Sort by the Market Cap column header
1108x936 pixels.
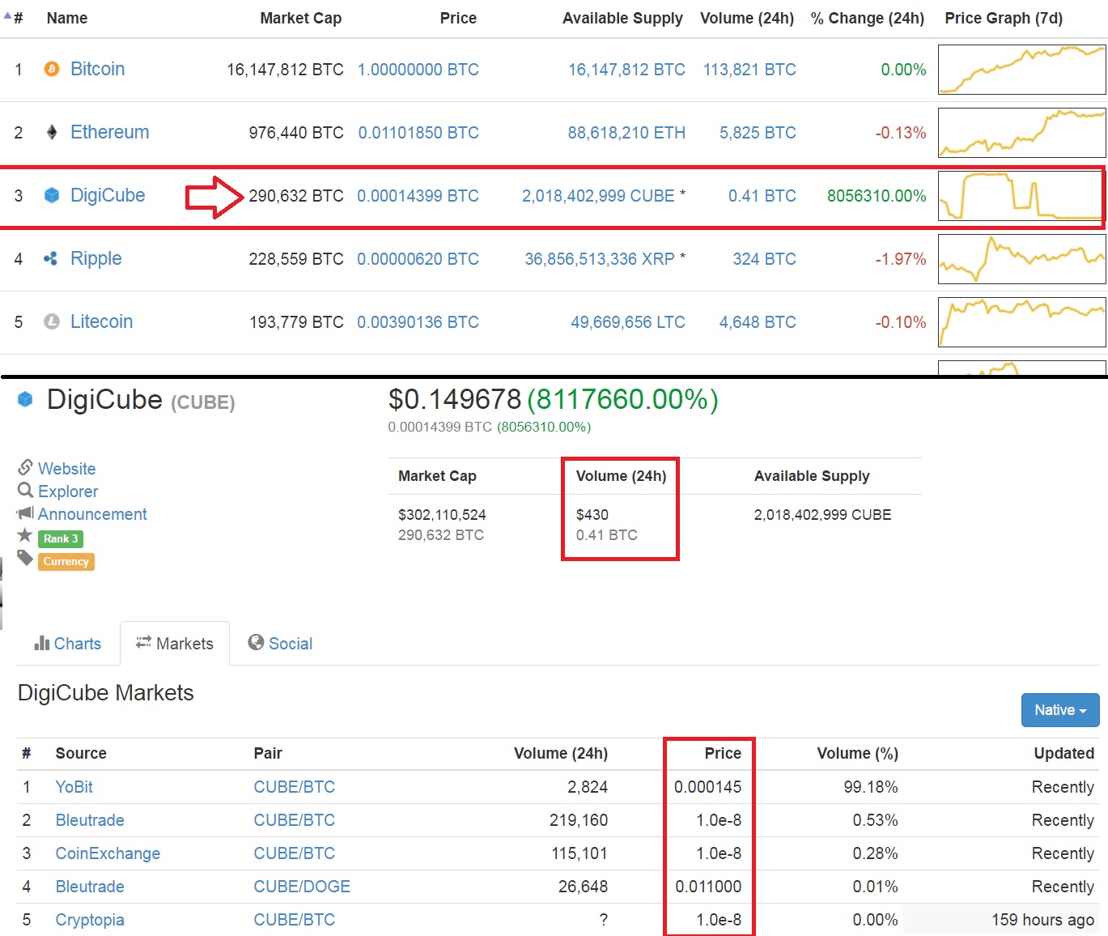click(300, 18)
